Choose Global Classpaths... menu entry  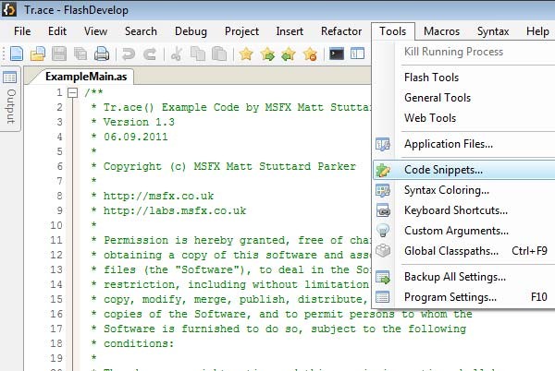(x=464, y=251)
